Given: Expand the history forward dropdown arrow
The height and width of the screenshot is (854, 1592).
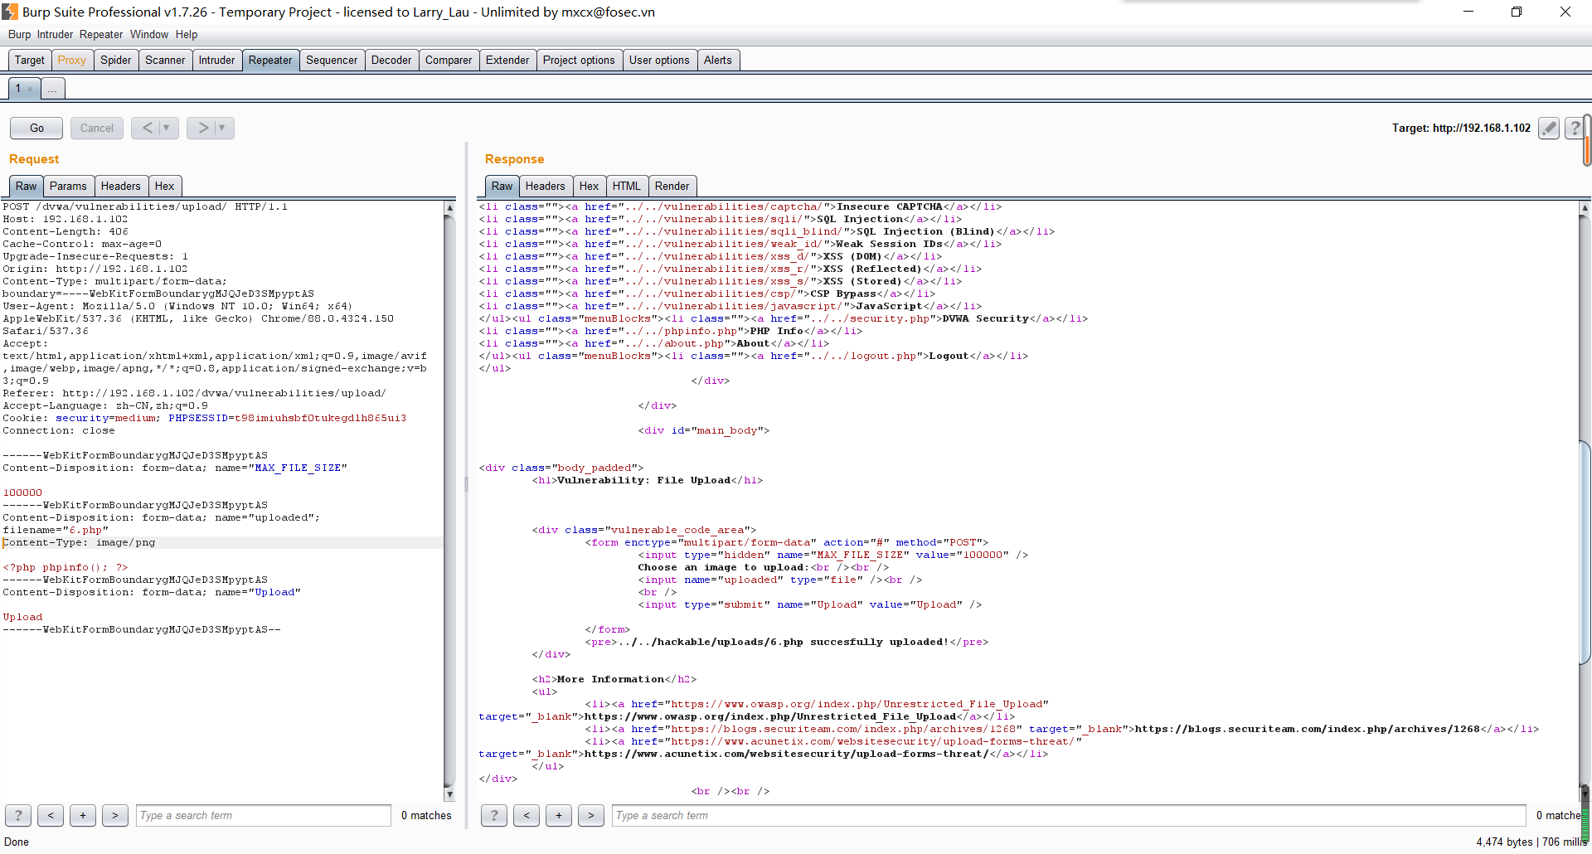Looking at the screenshot, I should tap(222, 128).
